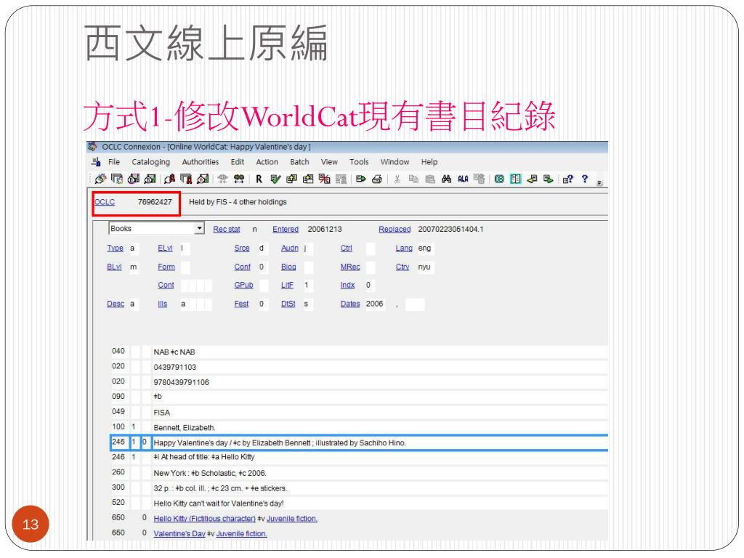Click the Connexion app icon in title bar
Screen dimensions: 744x558
92,147
